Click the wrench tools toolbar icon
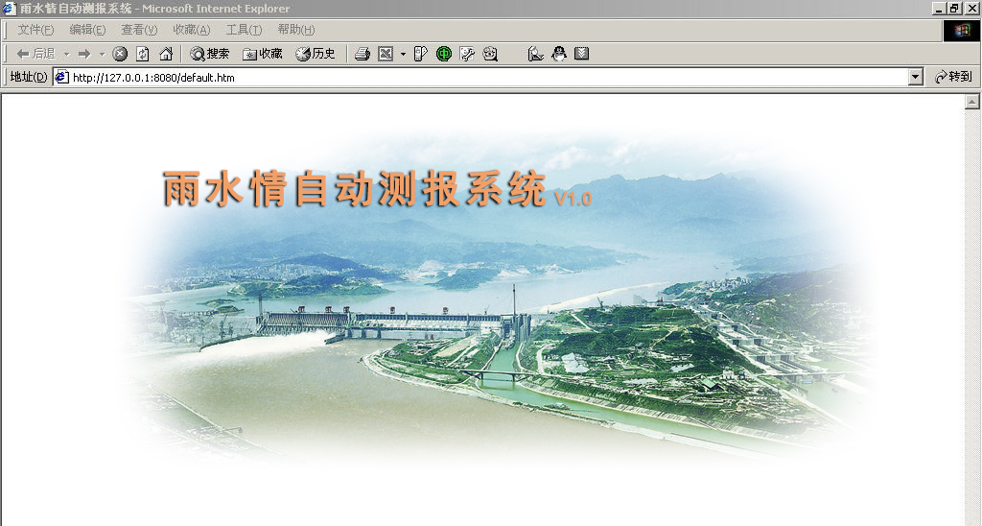The image size is (982, 526). pyautogui.click(x=467, y=54)
